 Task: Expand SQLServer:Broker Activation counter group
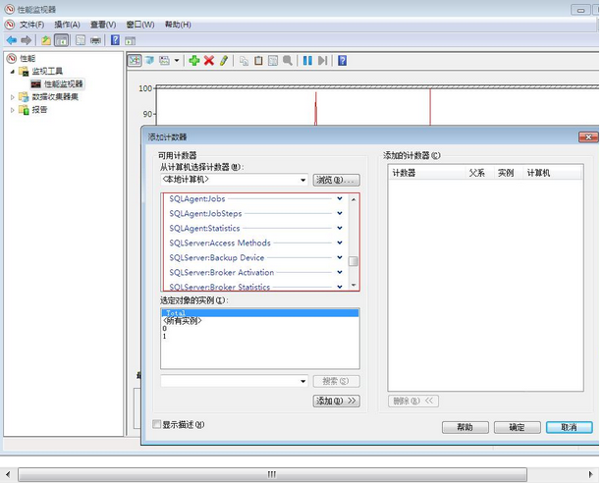point(340,272)
